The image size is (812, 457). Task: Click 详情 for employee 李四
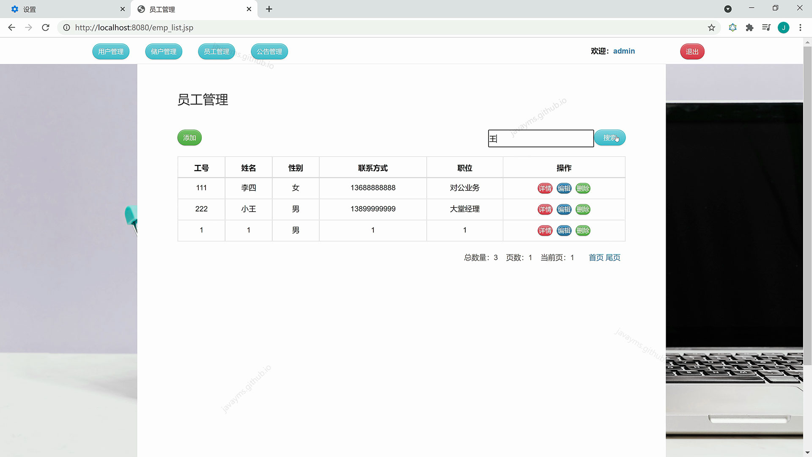(545, 188)
